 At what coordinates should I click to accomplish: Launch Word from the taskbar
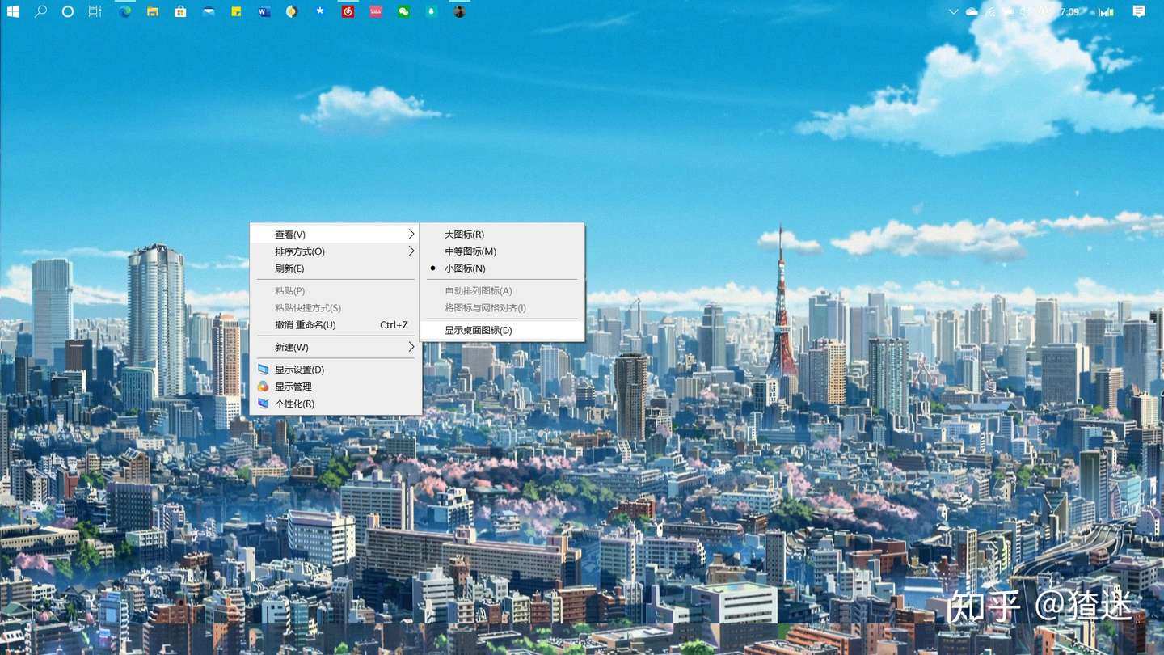264,11
